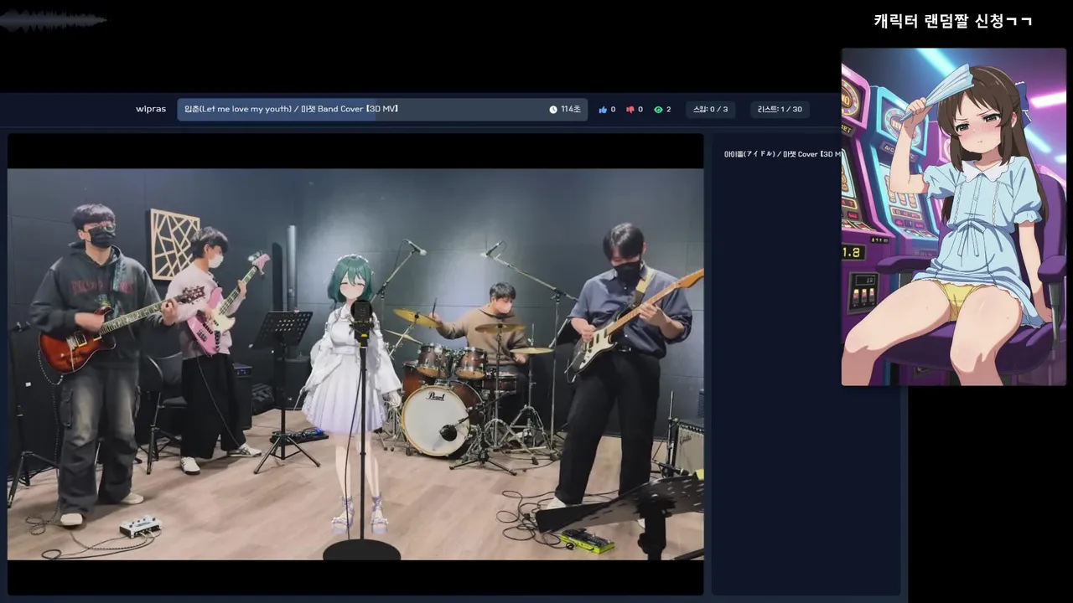Click the skip count pill 0 / 3
This screenshot has width=1073, height=603.
710,110
